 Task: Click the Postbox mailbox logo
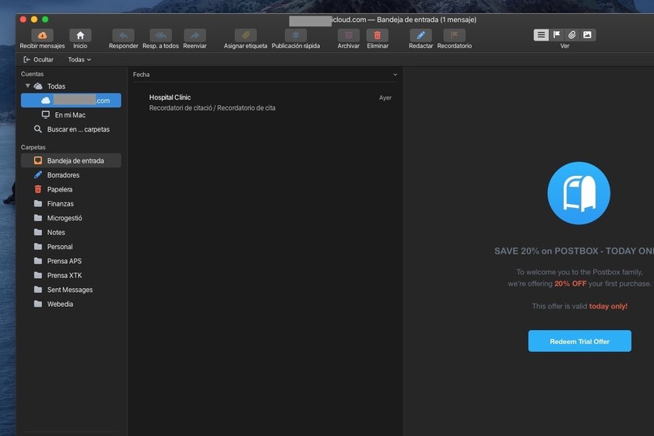coord(579,193)
